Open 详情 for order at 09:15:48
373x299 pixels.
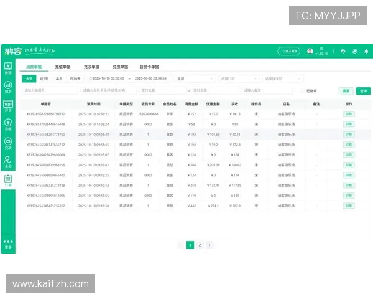[349, 135]
